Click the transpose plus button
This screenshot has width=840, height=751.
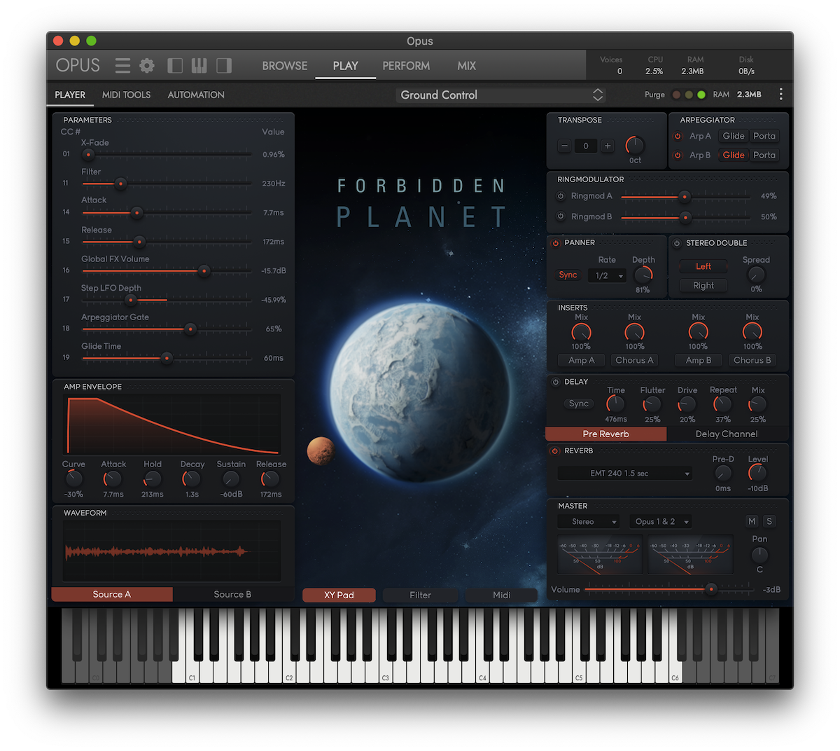[x=608, y=146]
